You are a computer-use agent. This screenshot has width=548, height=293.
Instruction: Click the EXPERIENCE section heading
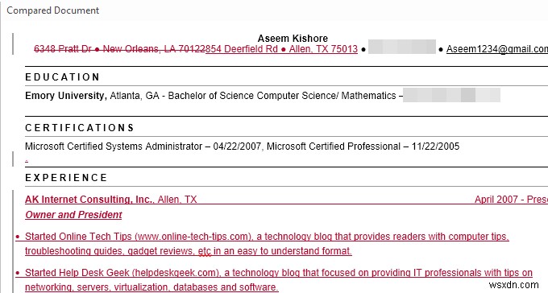point(66,178)
